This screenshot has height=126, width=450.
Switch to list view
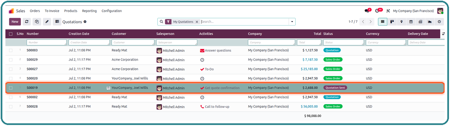382,22
